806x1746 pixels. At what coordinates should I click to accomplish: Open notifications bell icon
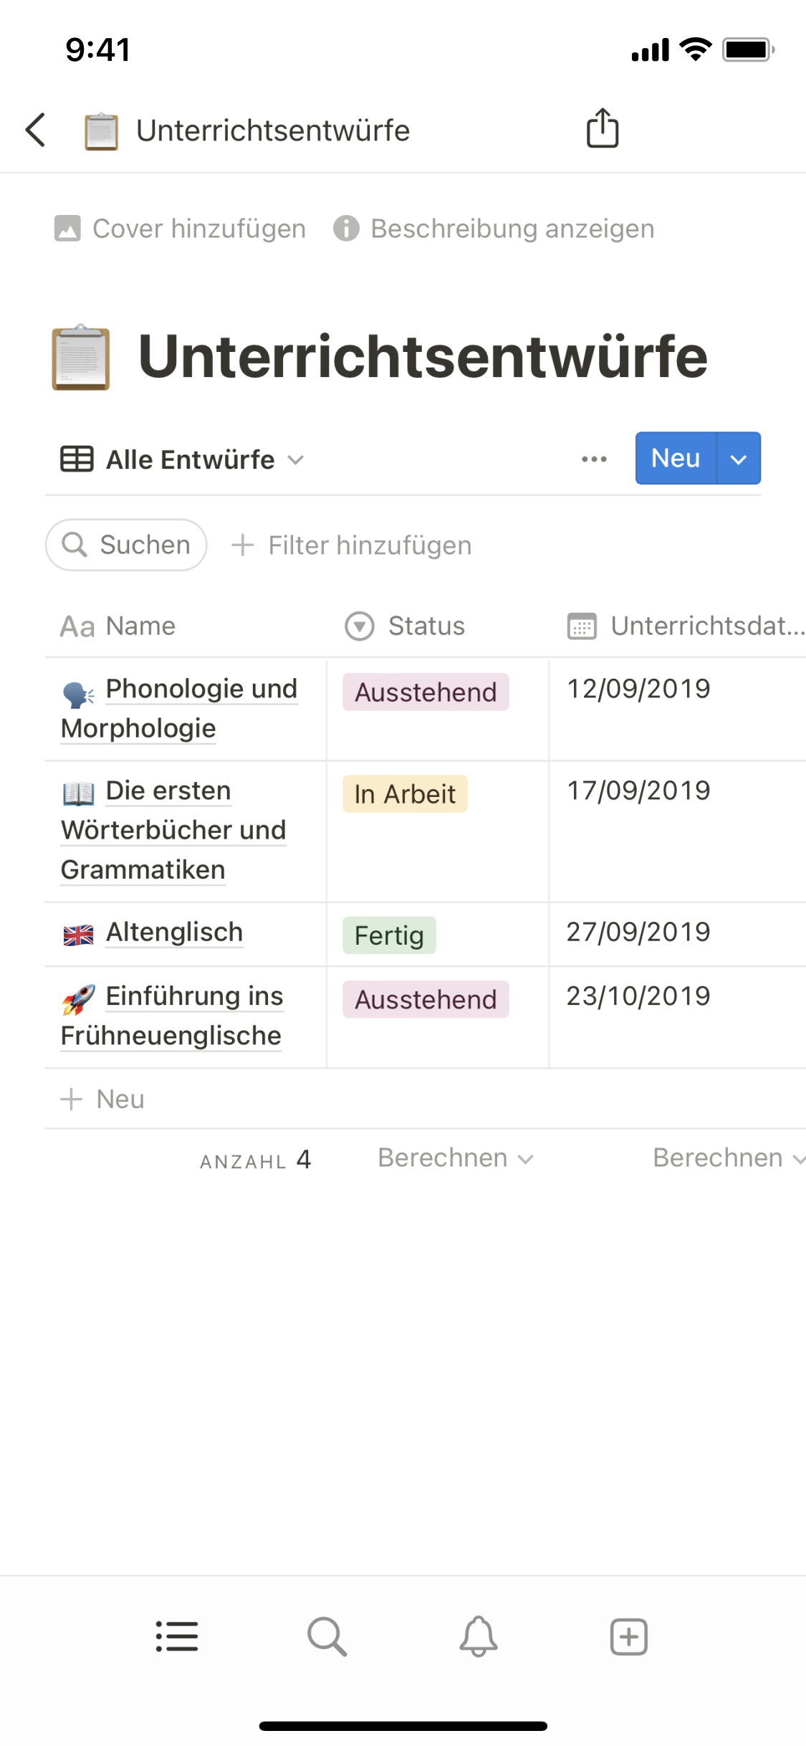tap(478, 1636)
